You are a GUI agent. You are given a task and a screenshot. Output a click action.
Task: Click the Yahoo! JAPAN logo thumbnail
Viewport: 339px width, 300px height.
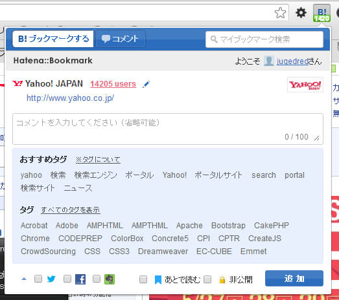pyautogui.click(x=305, y=85)
